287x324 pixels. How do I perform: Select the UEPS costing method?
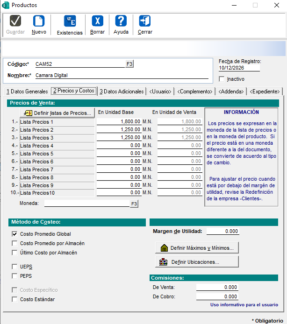tap(14, 267)
